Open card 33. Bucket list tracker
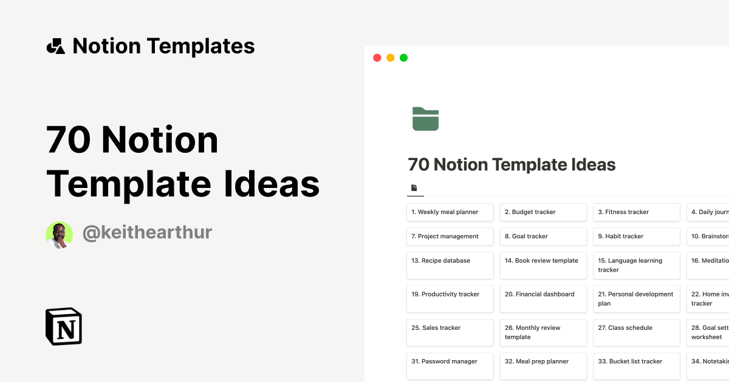 (637, 366)
